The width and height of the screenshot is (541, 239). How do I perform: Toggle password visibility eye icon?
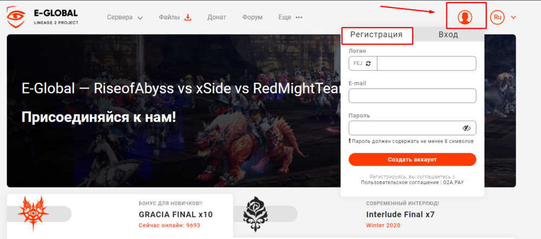[466, 128]
